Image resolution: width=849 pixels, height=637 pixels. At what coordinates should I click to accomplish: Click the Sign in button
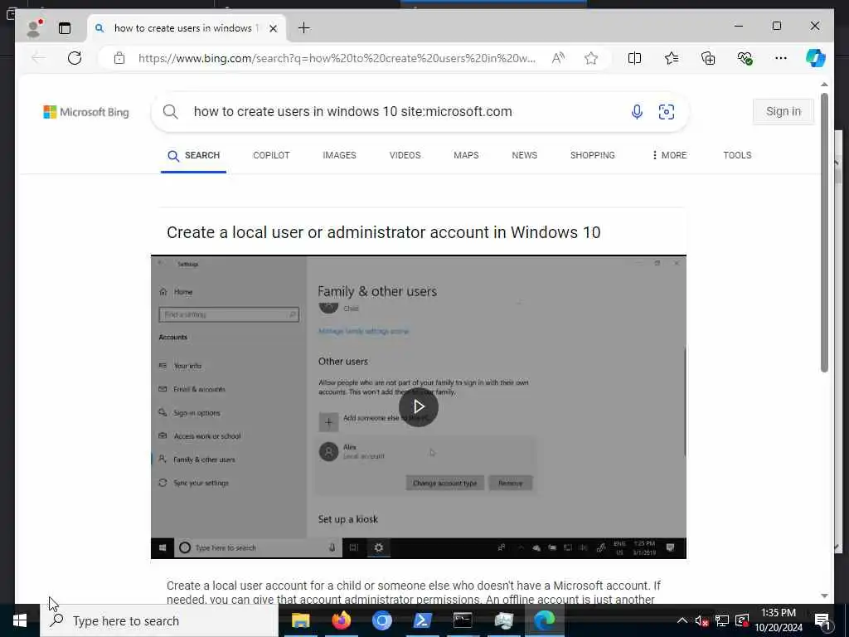click(783, 112)
